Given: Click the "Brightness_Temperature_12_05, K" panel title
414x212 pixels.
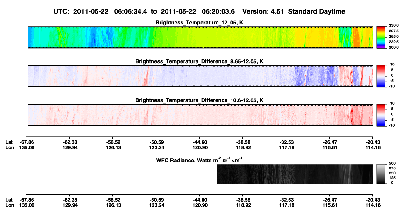Looking at the screenshot, I should click(199, 23).
